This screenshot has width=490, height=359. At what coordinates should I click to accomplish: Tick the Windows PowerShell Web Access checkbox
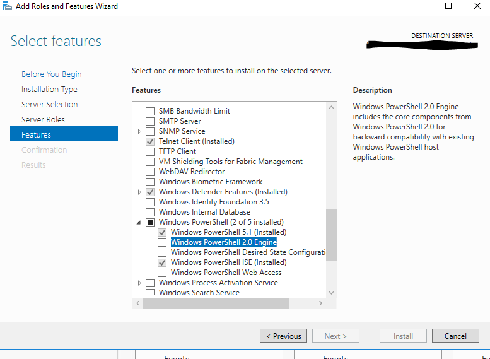point(162,273)
